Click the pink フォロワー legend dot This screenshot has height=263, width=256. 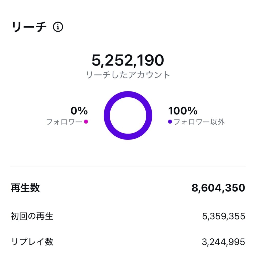(x=86, y=122)
